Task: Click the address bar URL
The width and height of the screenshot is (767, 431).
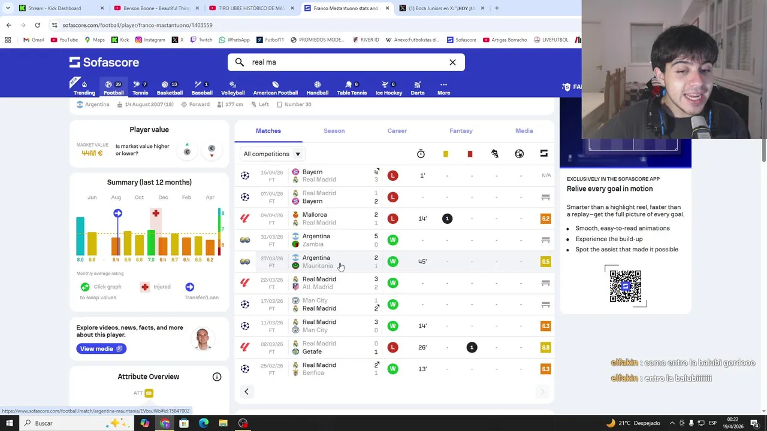Action: click(137, 25)
